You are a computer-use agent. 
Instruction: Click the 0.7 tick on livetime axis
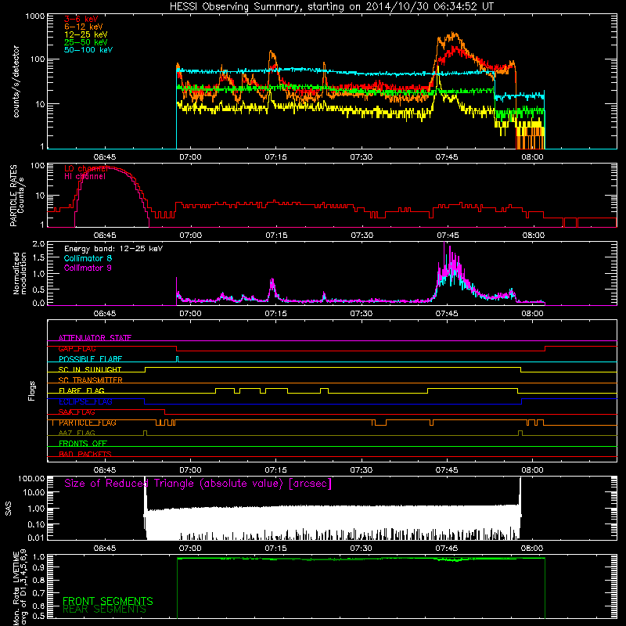pos(38,593)
